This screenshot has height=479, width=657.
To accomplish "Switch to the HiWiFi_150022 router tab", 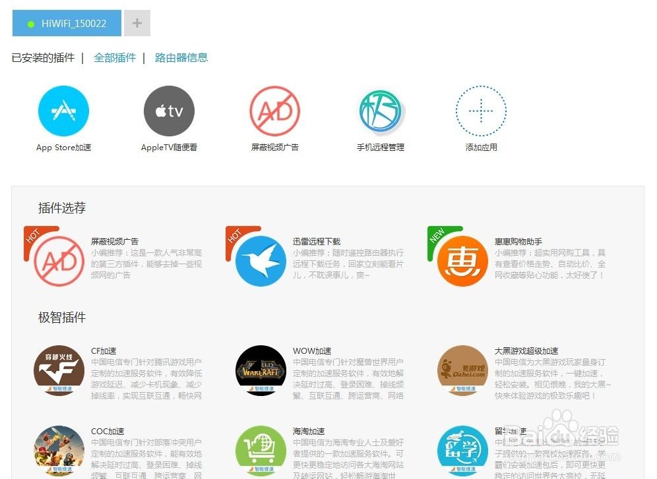I will (67, 24).
